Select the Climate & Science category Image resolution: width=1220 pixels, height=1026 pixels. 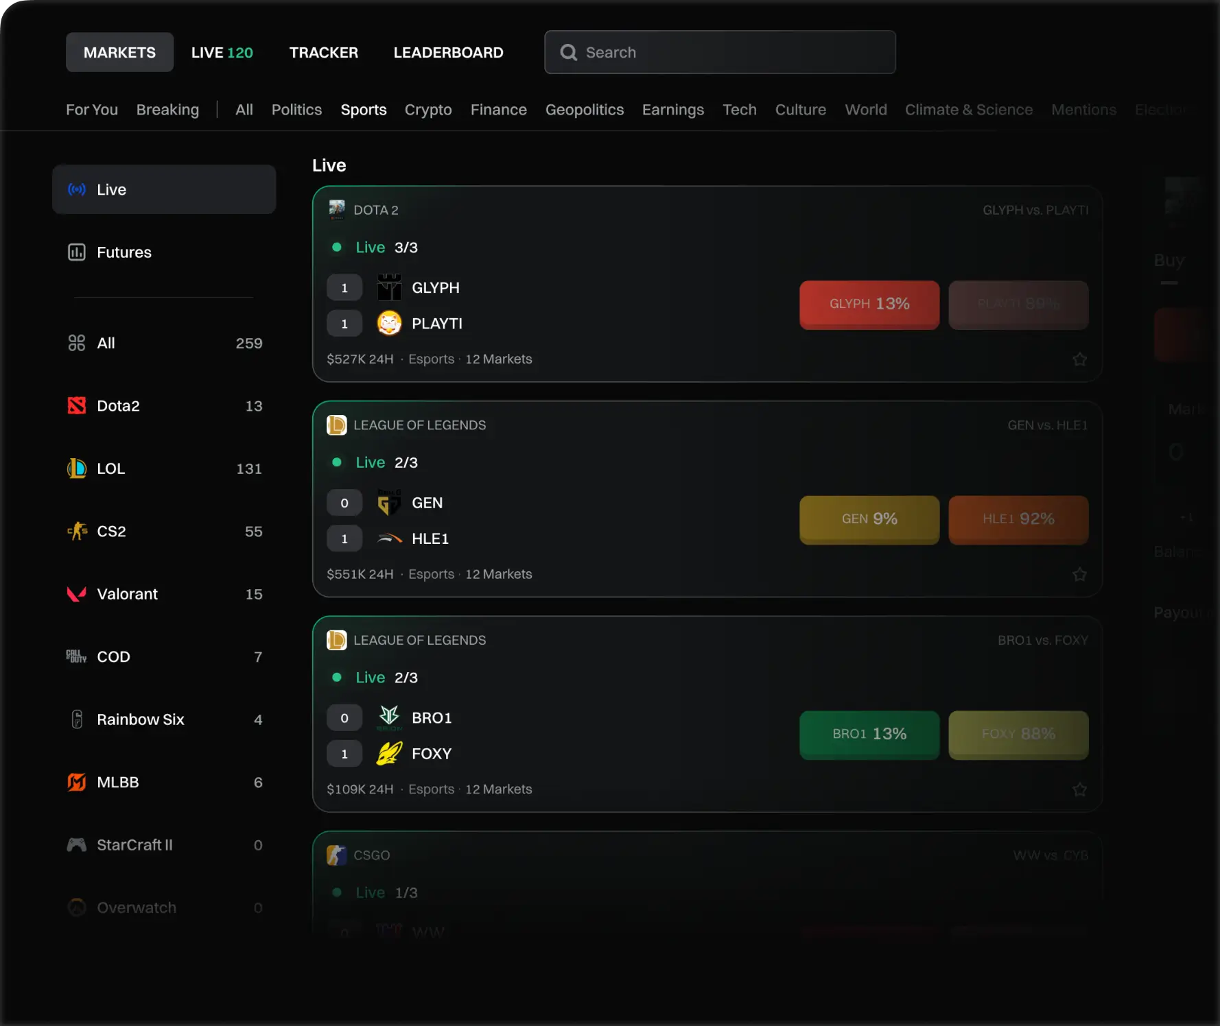[x=968, y=110]
